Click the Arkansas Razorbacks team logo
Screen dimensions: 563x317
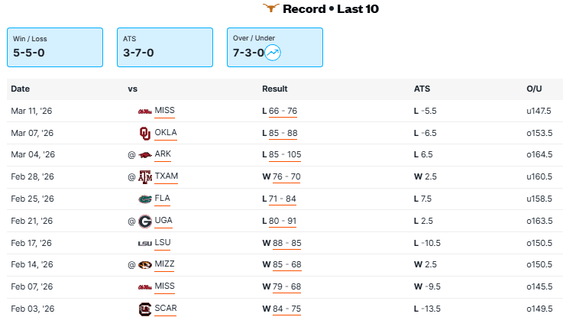click(x=145, y=155)
